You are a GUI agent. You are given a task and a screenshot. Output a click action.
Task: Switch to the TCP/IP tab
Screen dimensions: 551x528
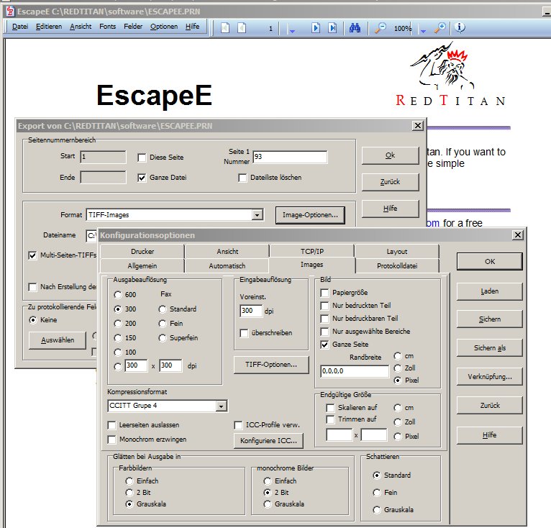[x=312, y=251]
